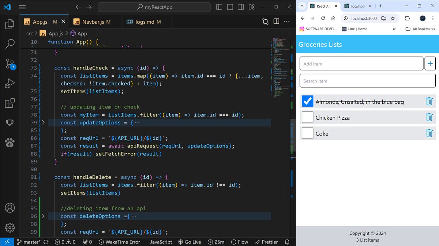Viewport: 439px width, 246px height.
Task: Open the All Bookmarks folder
Action: (420, 29)
